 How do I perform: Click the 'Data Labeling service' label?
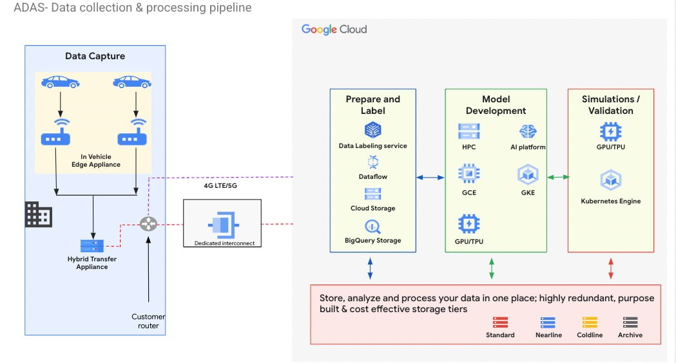(x=373, y=145)
